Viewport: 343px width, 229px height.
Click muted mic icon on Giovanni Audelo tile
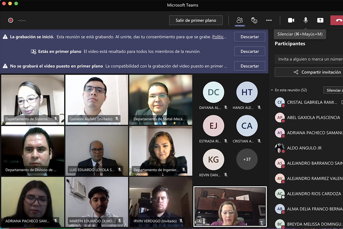click(x=117, y=119)
